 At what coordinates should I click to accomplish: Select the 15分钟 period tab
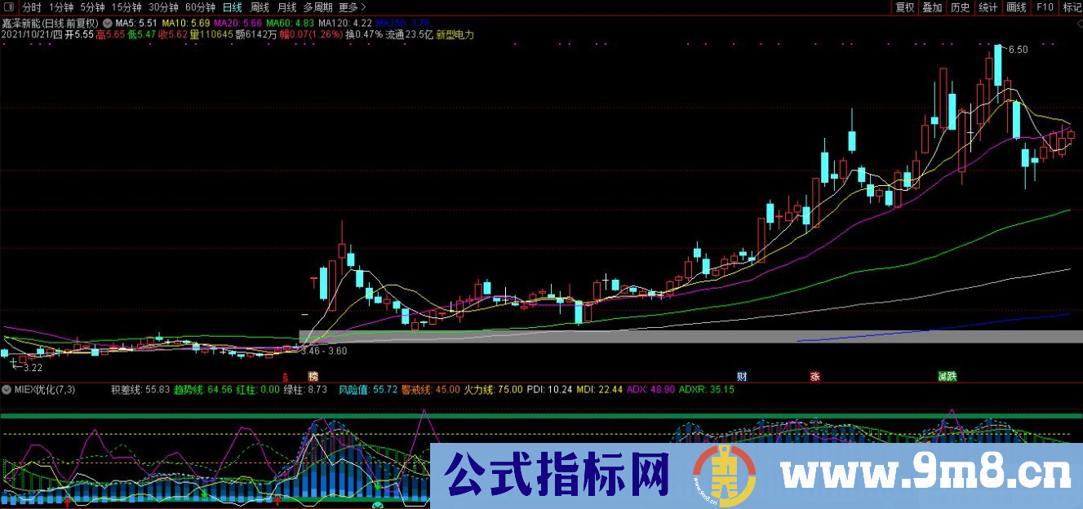point(126,7)
